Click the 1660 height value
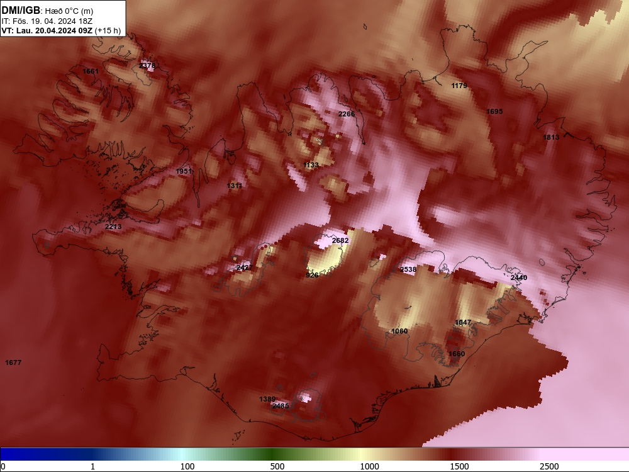The height and width of the screenshot is (472, 629). tap(456, 354)
